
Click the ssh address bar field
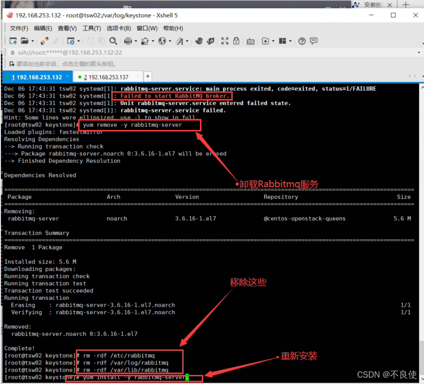(214, 52)
